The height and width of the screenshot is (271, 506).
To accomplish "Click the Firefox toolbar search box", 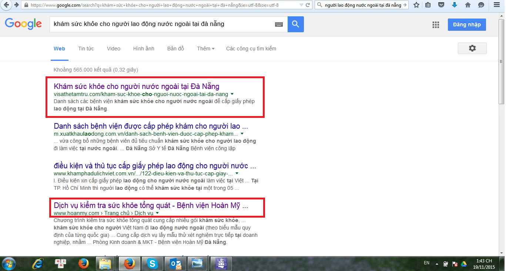I will 362,5.
